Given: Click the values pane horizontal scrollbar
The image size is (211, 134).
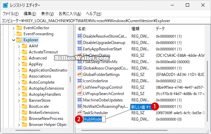Looking at the screenshot, I should click(x=124, y=130).
